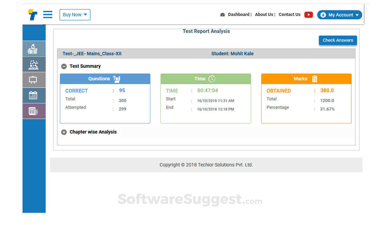
Task: Click the Questions card header
Action: [105, 79]
